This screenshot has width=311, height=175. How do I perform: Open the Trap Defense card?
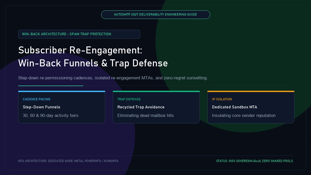[x=156, y=107]
